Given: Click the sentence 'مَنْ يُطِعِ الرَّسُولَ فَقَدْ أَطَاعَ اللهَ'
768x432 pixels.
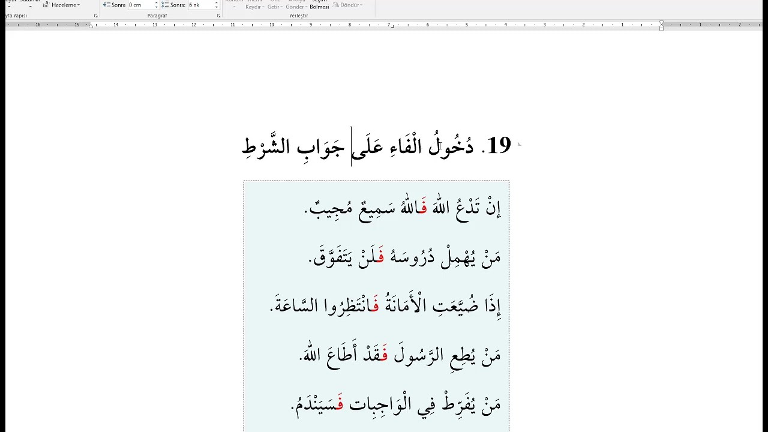Looking at the screenshot, I should 400,354.
